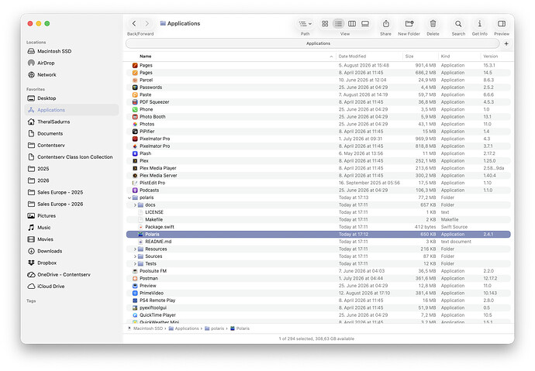Add a new tab with plus button
Screen dimensions: 535x371
pos(506,43)
